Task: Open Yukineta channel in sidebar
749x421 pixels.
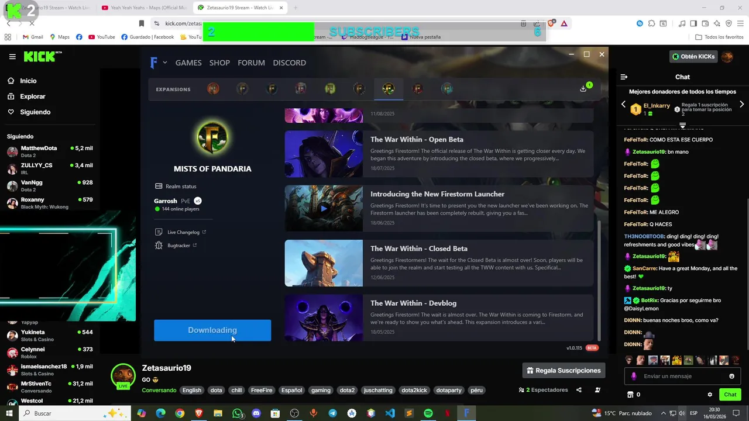Action: point(50,335)
